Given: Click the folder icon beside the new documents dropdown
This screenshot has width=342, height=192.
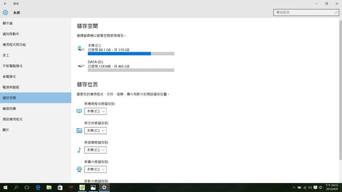Looking at the screenshot, I should (x=79, y=130).
